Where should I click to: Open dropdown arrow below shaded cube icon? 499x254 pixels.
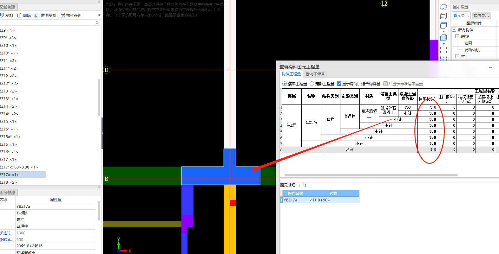[x=443, y=44]
